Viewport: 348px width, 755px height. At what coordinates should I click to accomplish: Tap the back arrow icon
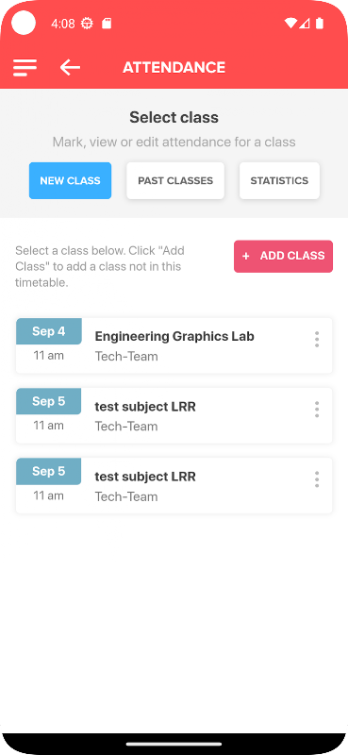pyautogui.click(x=70, y=67)
